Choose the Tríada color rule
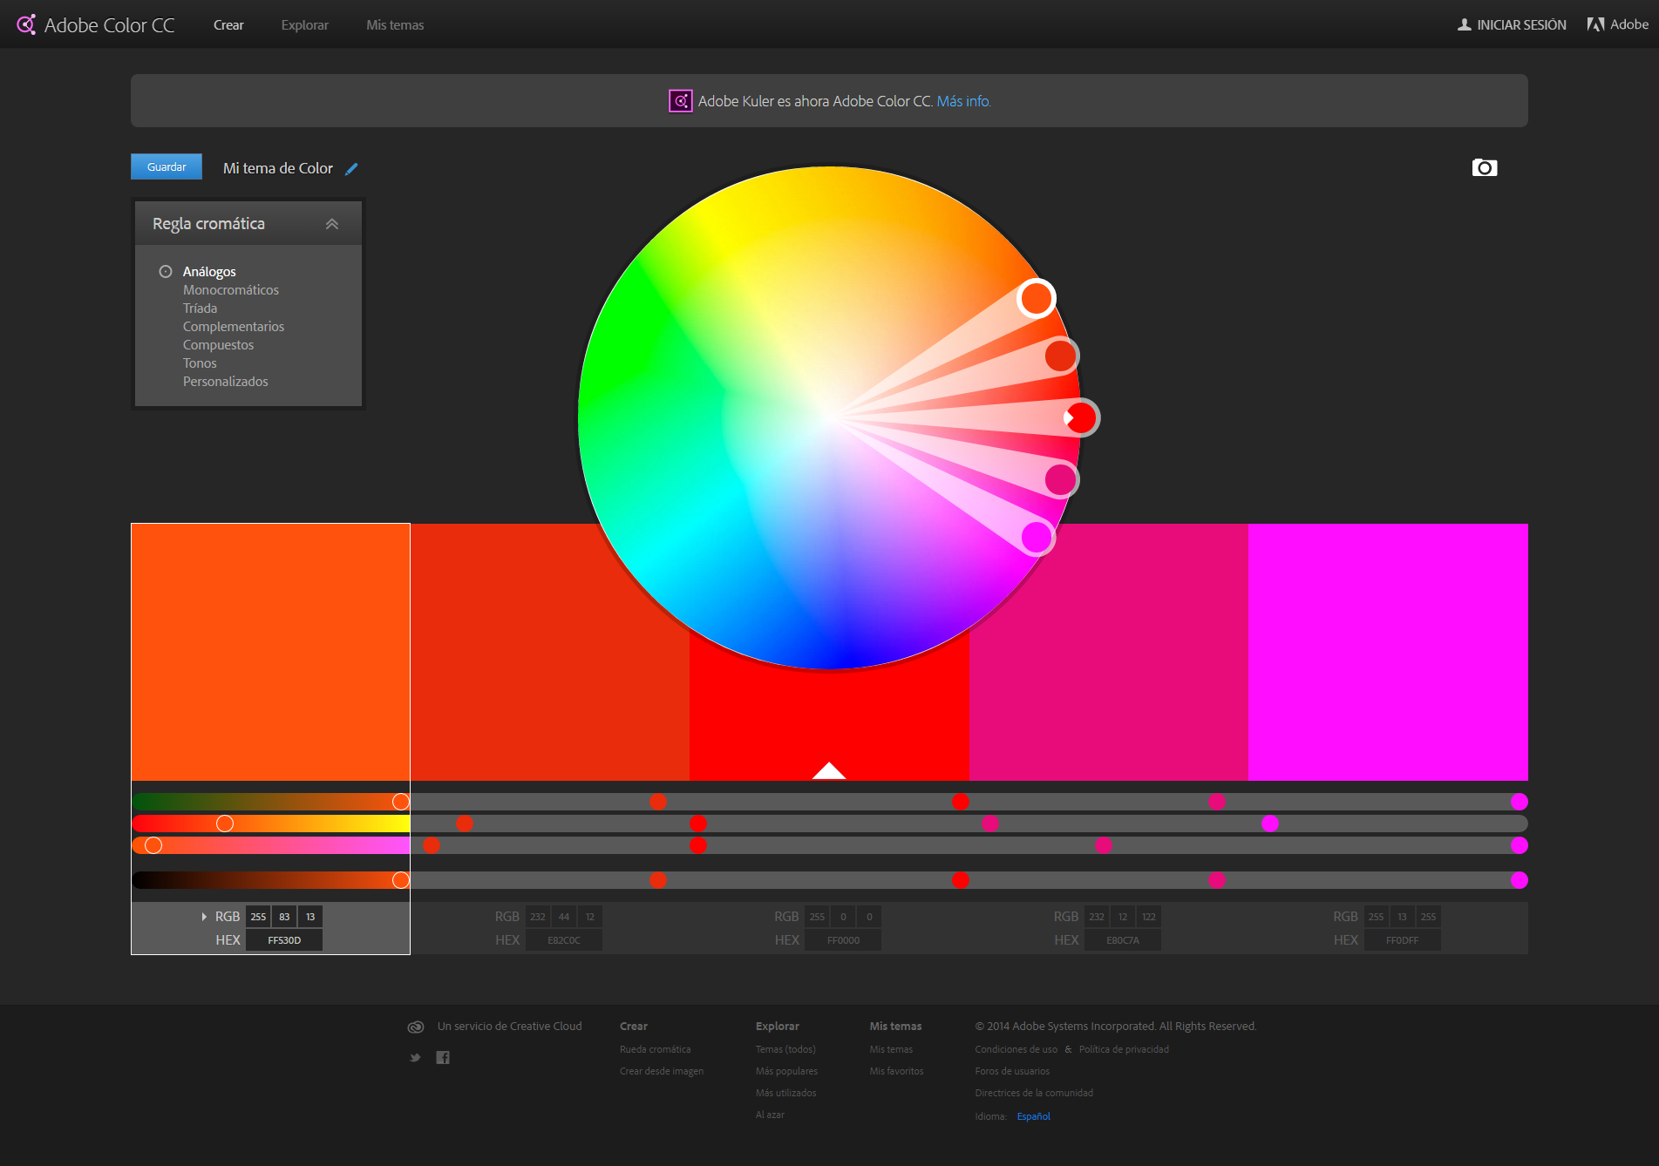This screenshot has height=1166, width=1659. point(200,308)
